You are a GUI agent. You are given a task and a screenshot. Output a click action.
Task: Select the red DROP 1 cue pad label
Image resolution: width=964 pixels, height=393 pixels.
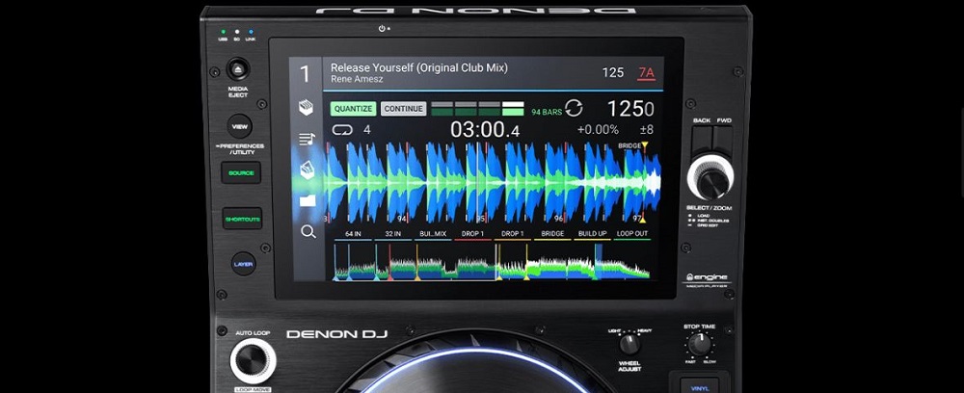pos(472,234)
